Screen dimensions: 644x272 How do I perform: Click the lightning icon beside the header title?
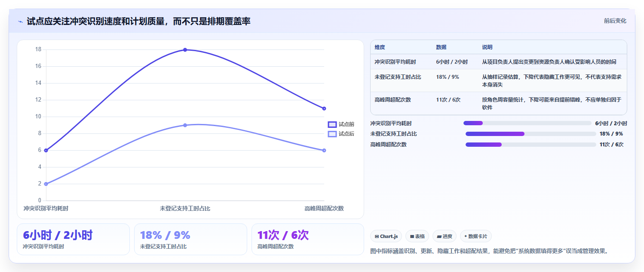click(20, 22)
